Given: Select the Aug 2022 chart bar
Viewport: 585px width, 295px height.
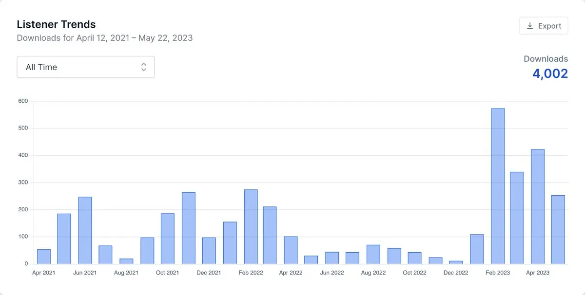Looking at the screenshot, I should coord(373,254).
